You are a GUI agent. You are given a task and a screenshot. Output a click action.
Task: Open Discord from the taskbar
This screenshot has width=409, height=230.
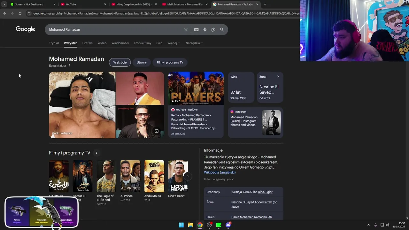click(x=228, y=225)
